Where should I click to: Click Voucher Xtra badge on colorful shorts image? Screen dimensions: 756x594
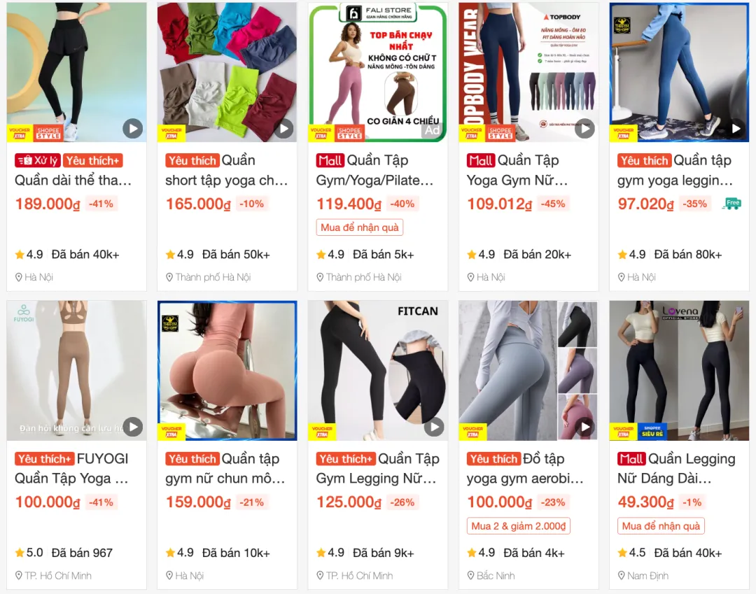coord(171,134)
